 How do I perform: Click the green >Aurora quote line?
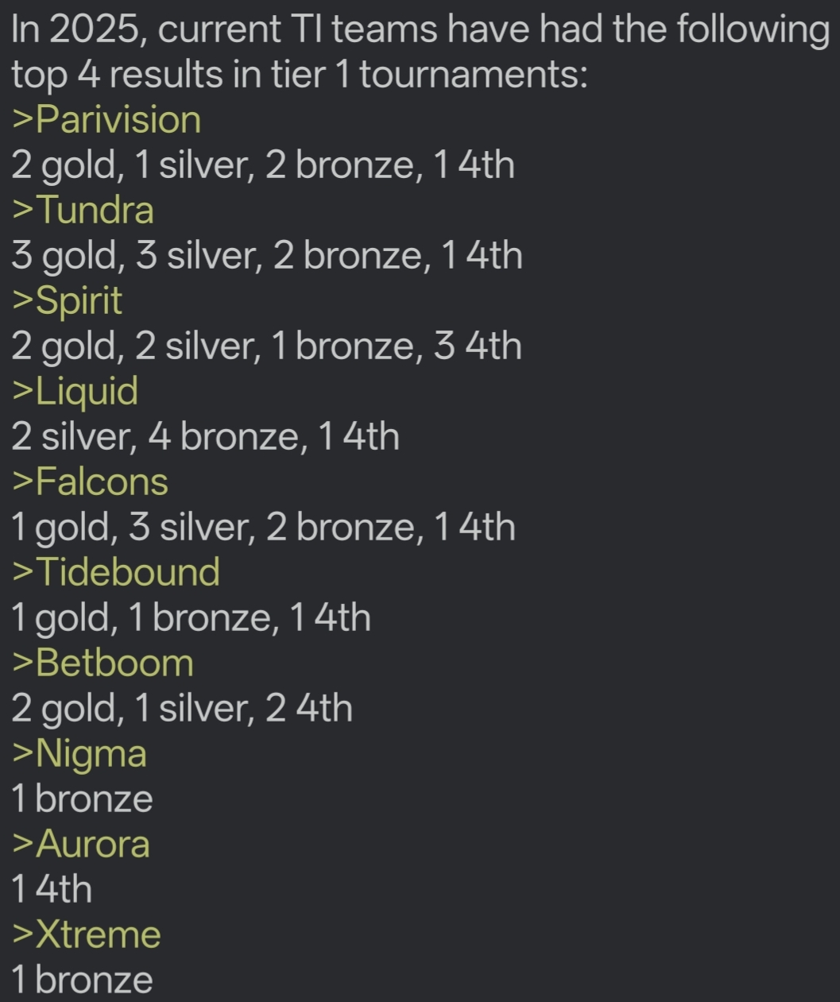81,844
